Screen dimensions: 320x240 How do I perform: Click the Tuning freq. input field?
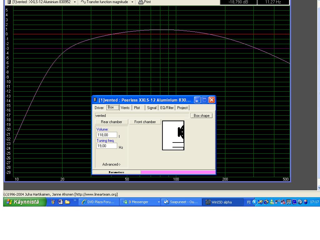coord(107,146)
